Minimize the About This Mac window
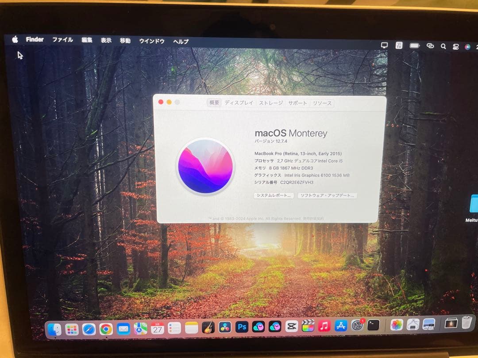The height and width of the screenshot is (358, 478). pyautogui.click(x=169, y=102)
